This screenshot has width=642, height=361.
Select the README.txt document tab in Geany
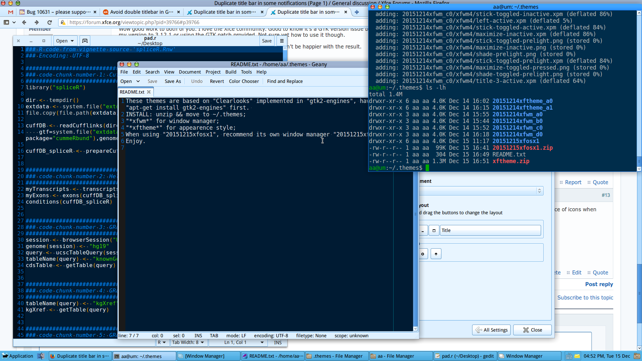132,92
